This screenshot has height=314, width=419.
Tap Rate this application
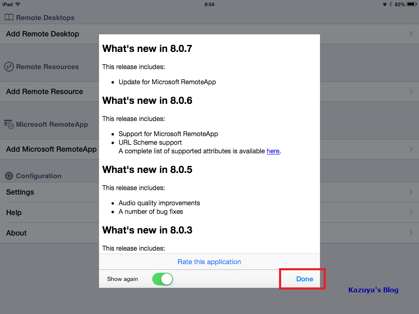pos(209,262)
